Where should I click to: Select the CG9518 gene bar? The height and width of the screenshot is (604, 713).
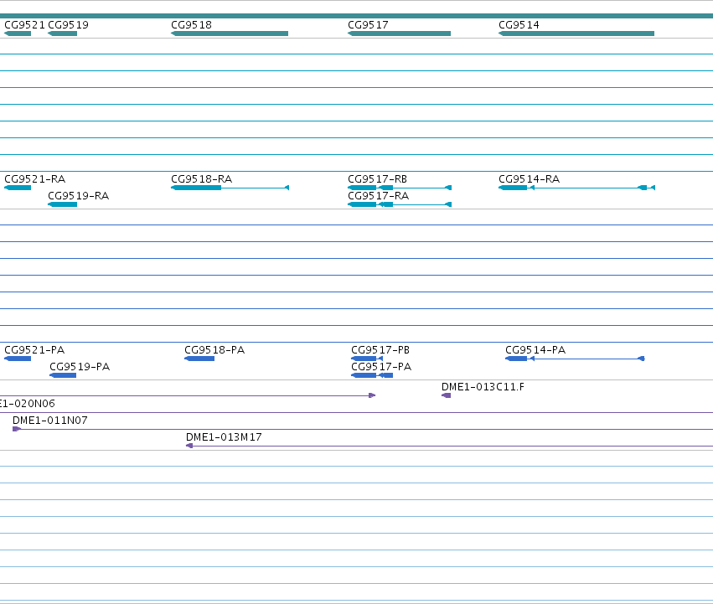230,34
